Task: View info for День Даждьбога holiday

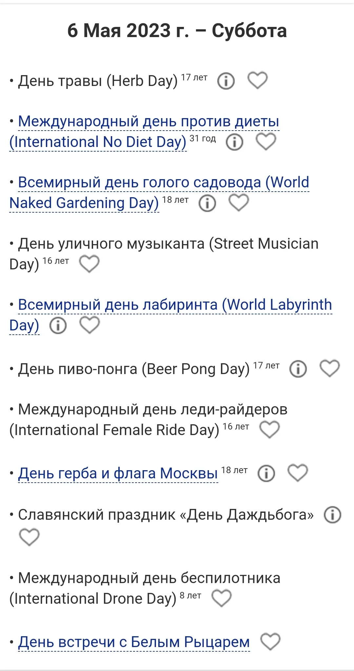Action: click(332, 514)
